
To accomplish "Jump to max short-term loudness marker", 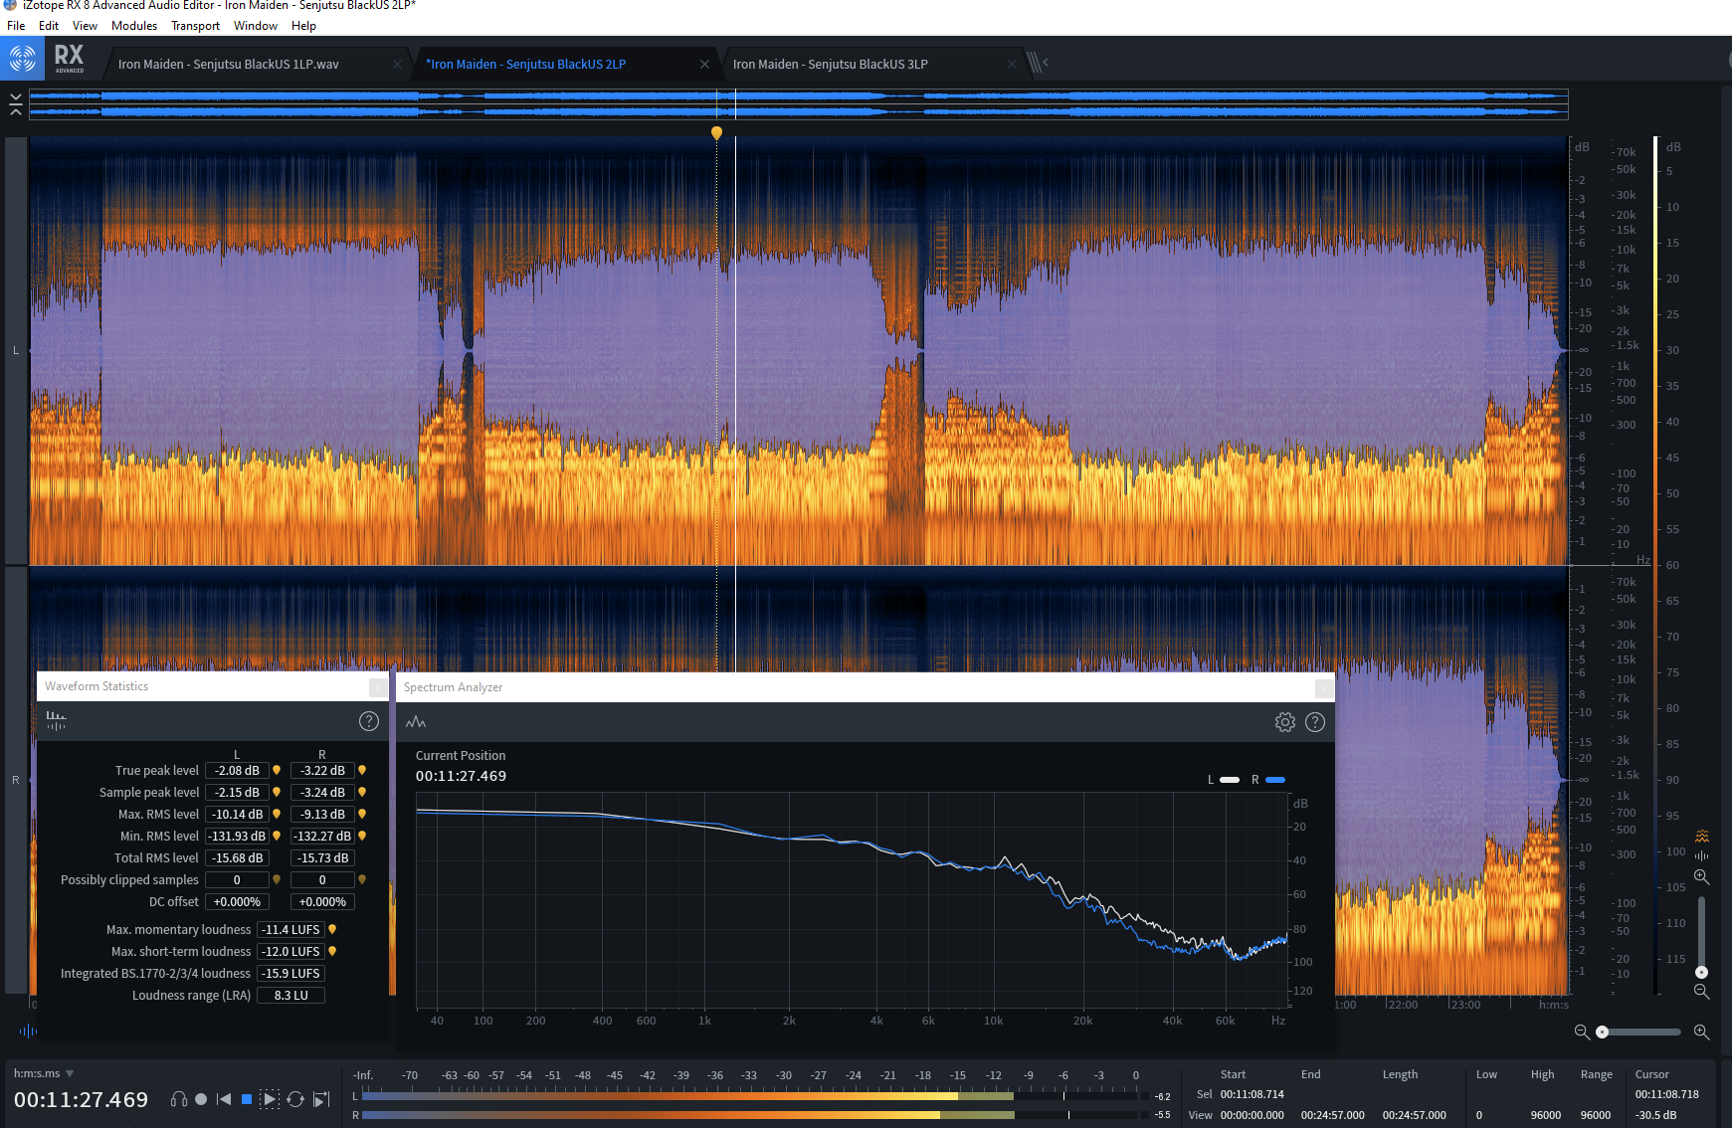I will click(x=332, y=951).
